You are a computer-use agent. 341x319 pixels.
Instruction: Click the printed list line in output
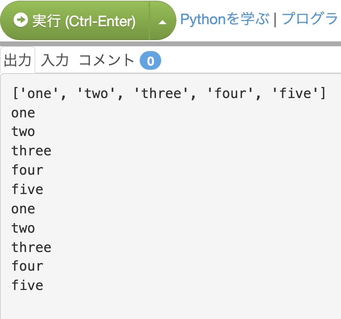(x=169, y=94)
